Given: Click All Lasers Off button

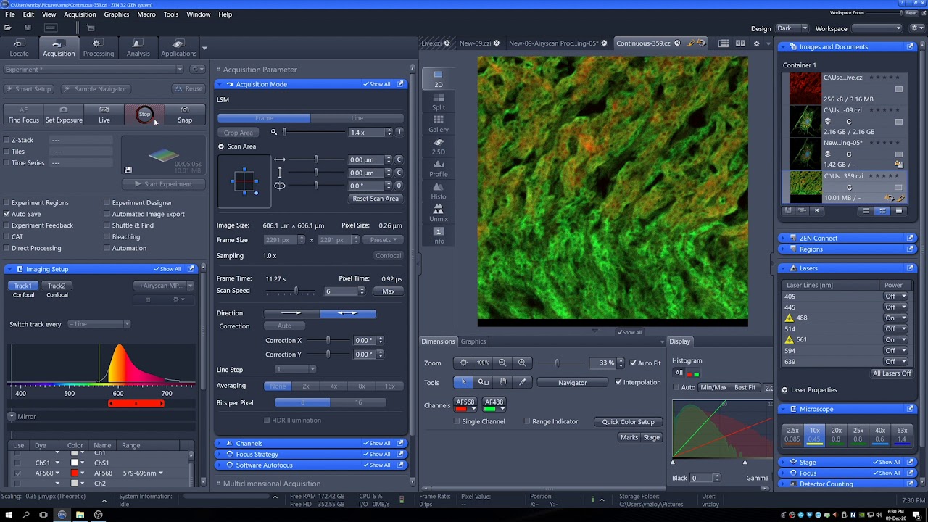Looking at the screenshot, I should tap(892, 373).
